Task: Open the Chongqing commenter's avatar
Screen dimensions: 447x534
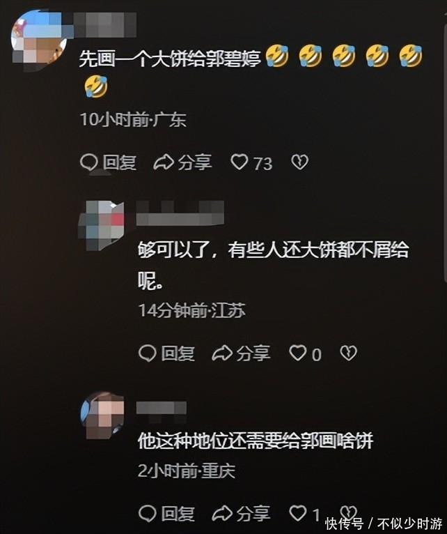Action: [x=102, y=415]
